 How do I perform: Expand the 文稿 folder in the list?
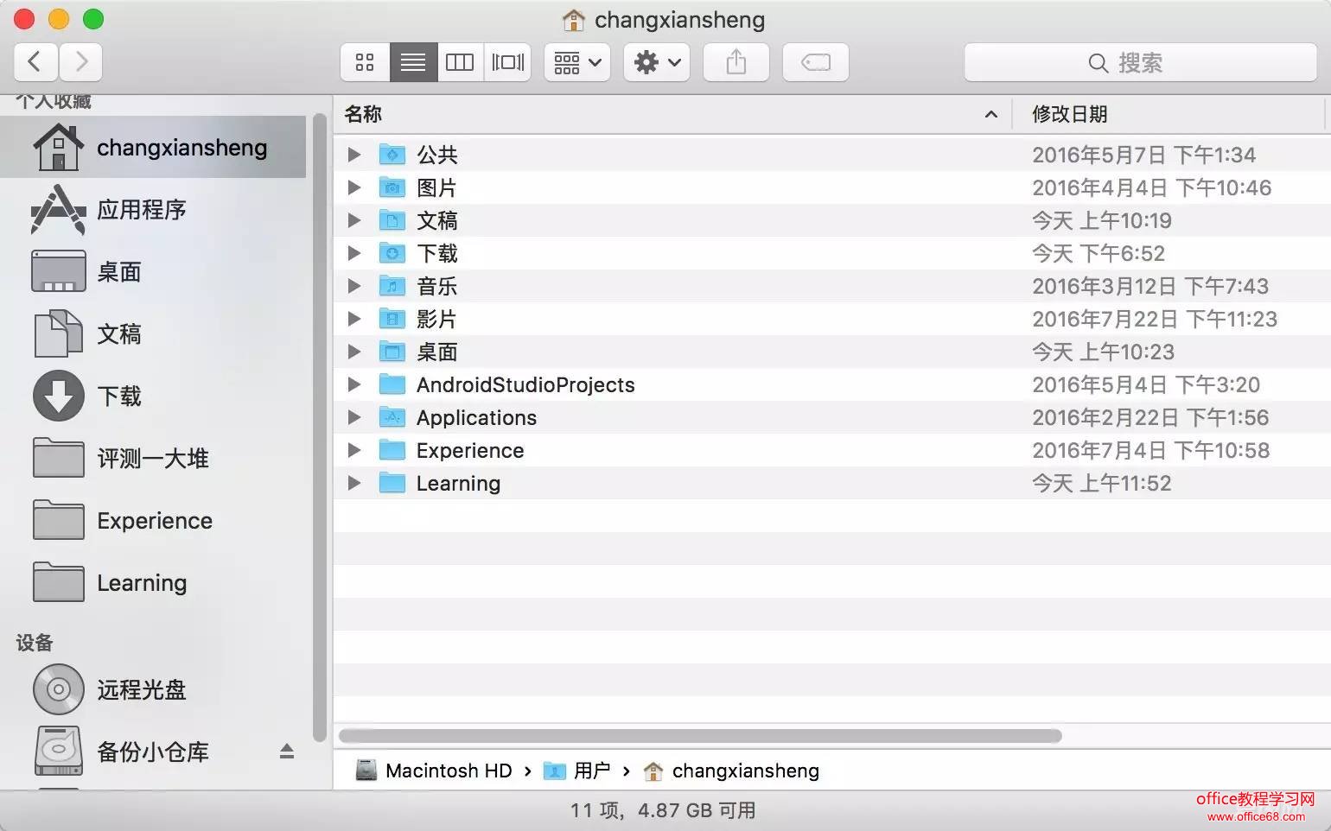click(x=353, y=220)
